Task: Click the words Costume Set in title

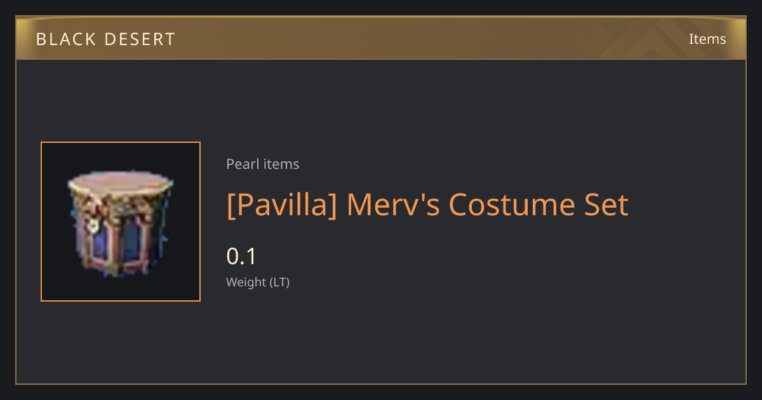Action: point(538,205)
